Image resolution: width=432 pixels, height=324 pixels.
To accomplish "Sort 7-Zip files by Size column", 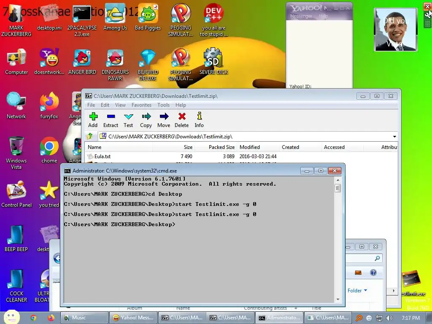I will click(173, 147).
